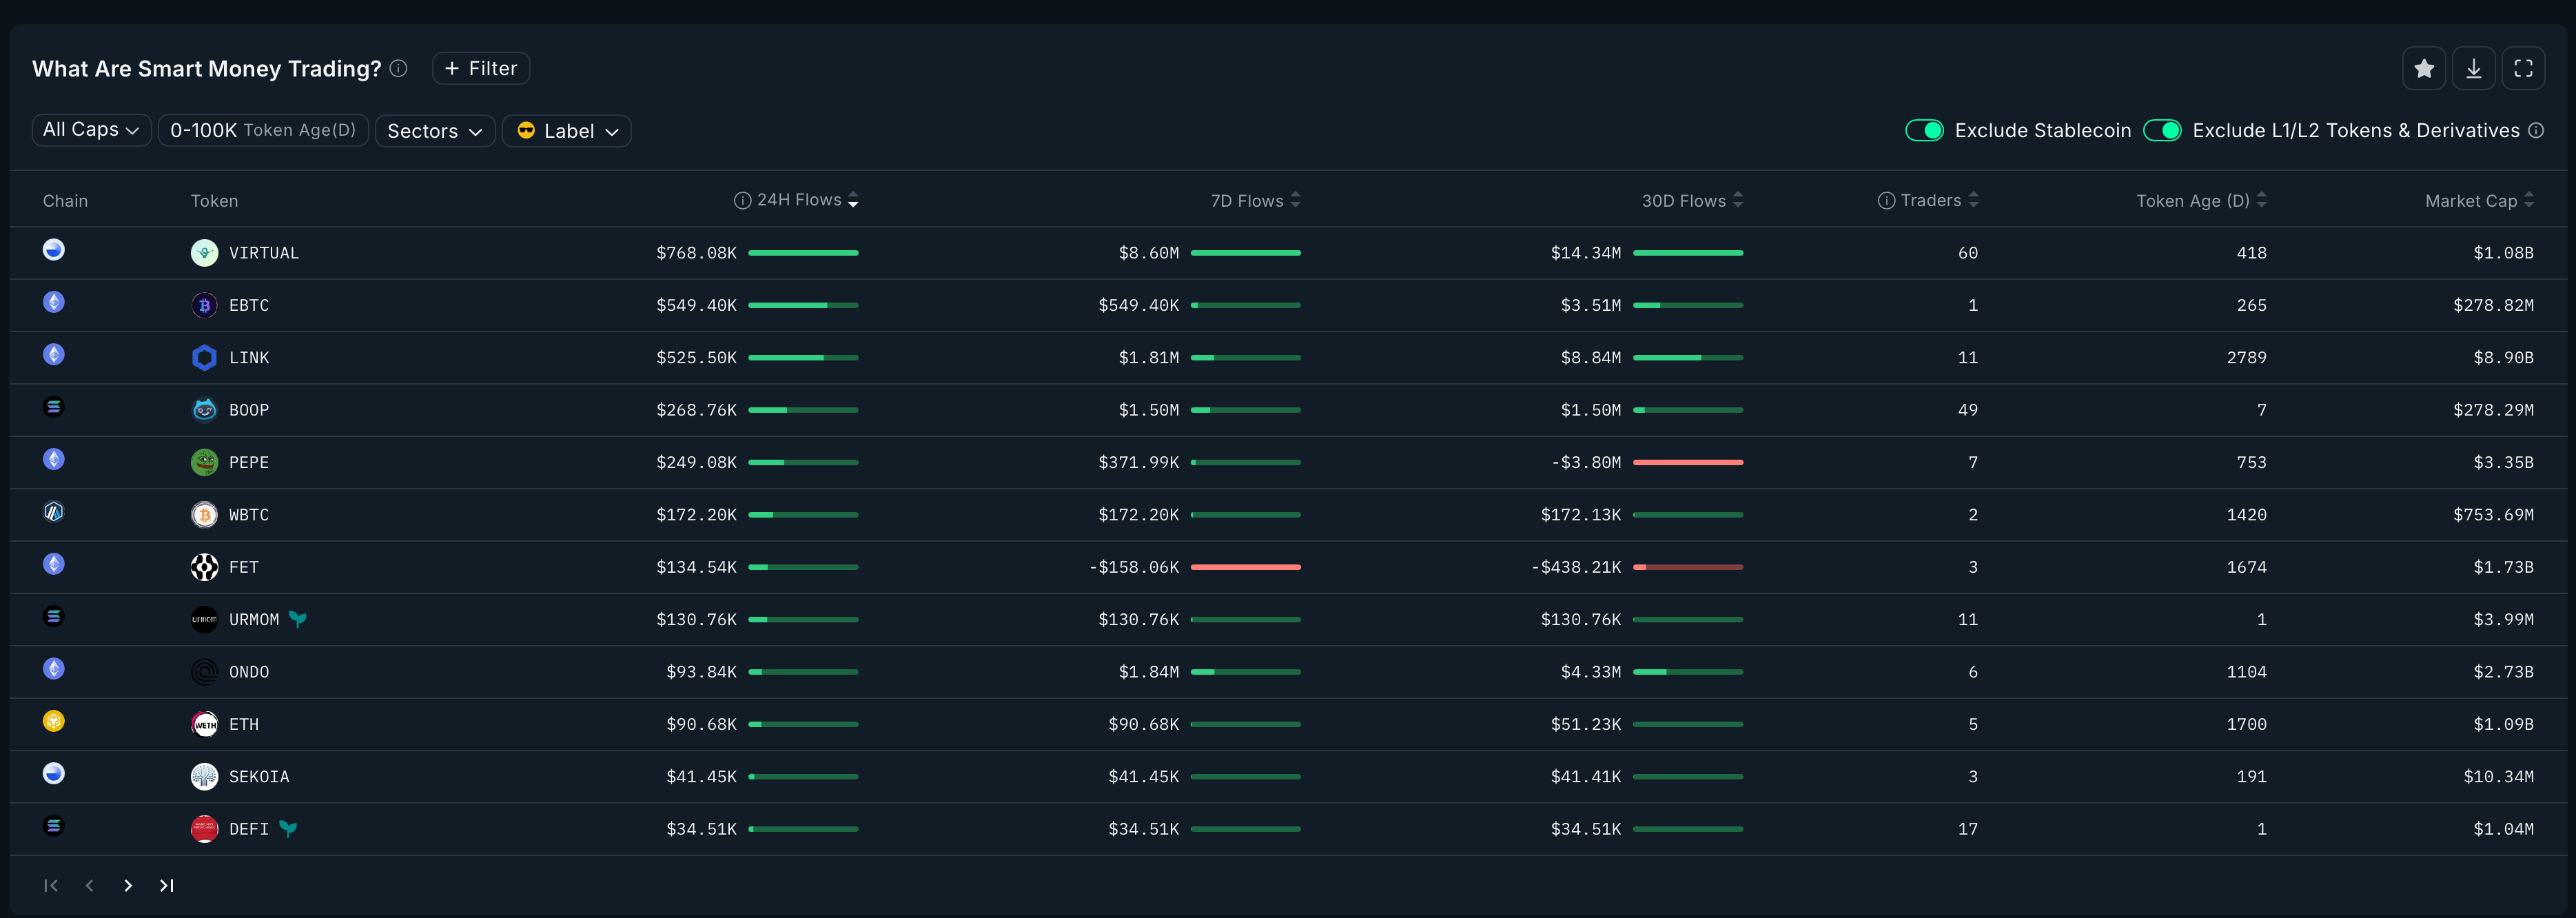Click the star favorite icon
2576x918 pixels.
[x=2423, y=68]
